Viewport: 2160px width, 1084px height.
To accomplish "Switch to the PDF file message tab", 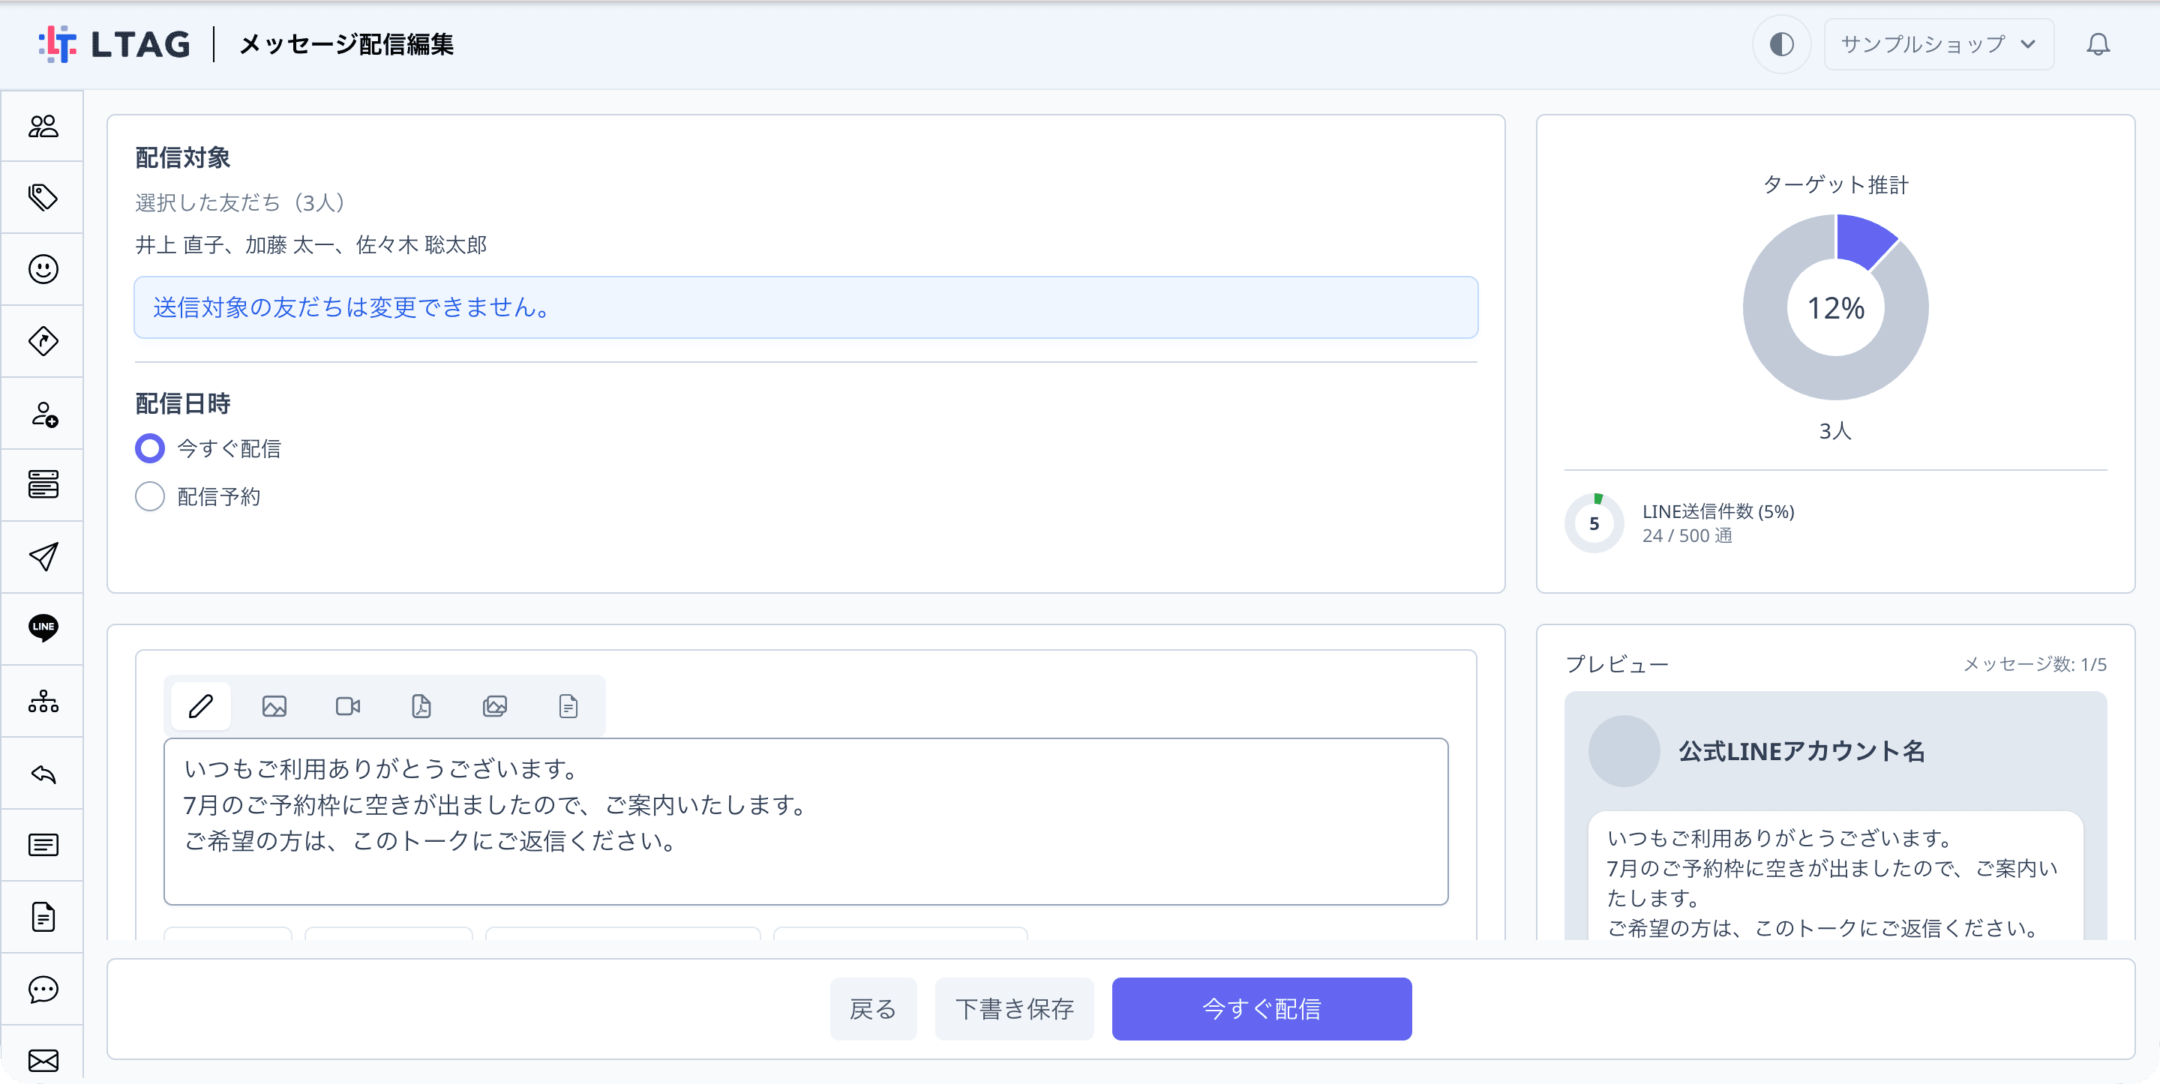I will [421, 706].
